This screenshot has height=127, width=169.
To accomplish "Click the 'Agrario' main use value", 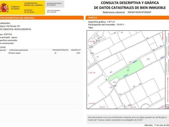I will click(14, 37).
